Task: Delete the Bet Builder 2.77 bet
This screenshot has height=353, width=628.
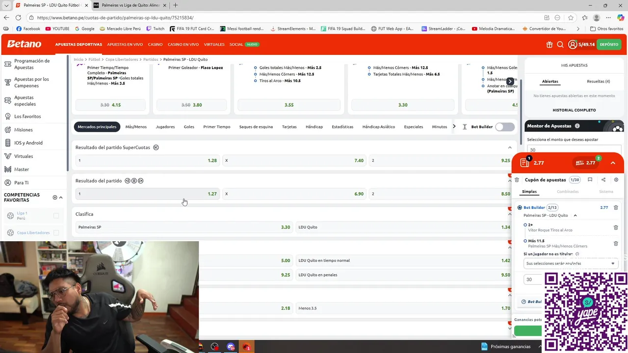Action: [x=616, y=207]
